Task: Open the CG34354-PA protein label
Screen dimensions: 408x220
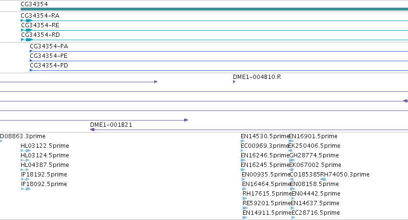Action: pyautogui.click(x=49, y=46)
